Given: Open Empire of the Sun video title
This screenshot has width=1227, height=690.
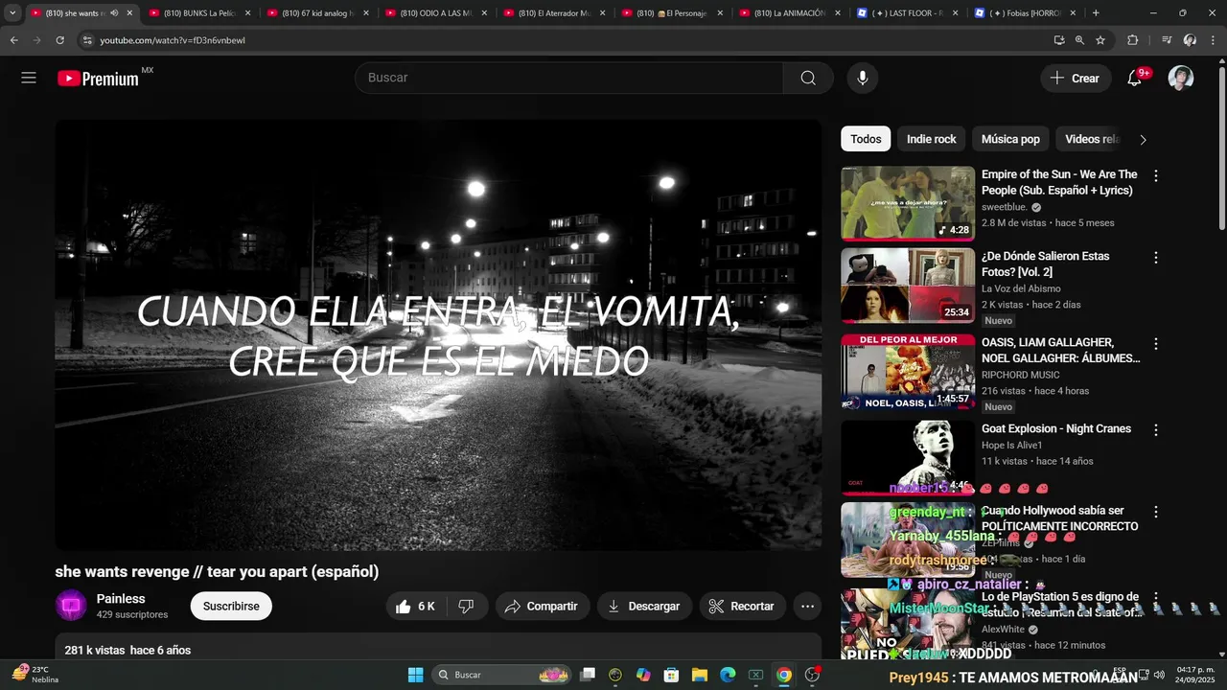Looking at the screenshot, I should pyautogui.click(x=1059, y=182).
